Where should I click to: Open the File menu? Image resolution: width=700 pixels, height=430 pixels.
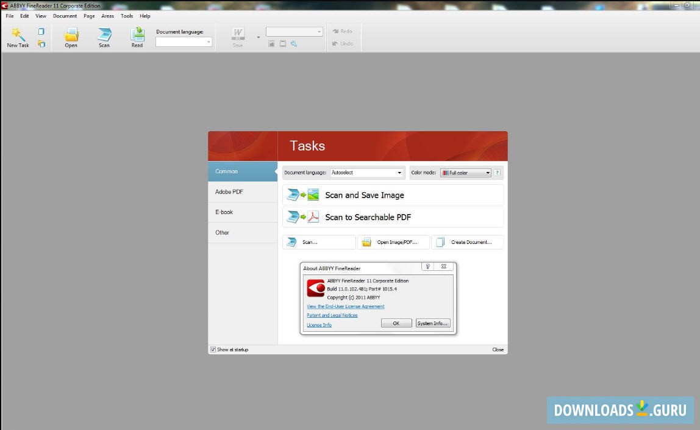pyautogui.click(x=10, y=16)
